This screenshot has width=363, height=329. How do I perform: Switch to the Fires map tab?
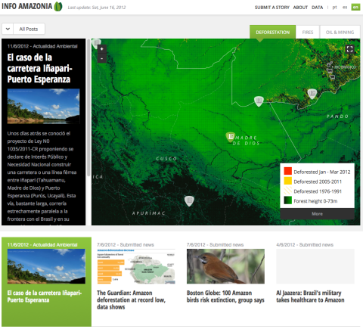tap(308, 33)
